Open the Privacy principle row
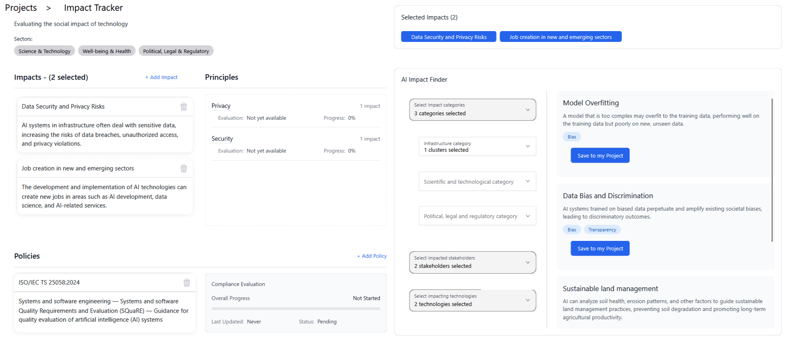788x340 pixels. 296,112
